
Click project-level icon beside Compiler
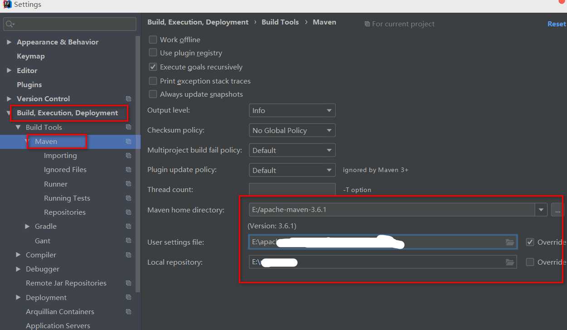pos(128,255)
